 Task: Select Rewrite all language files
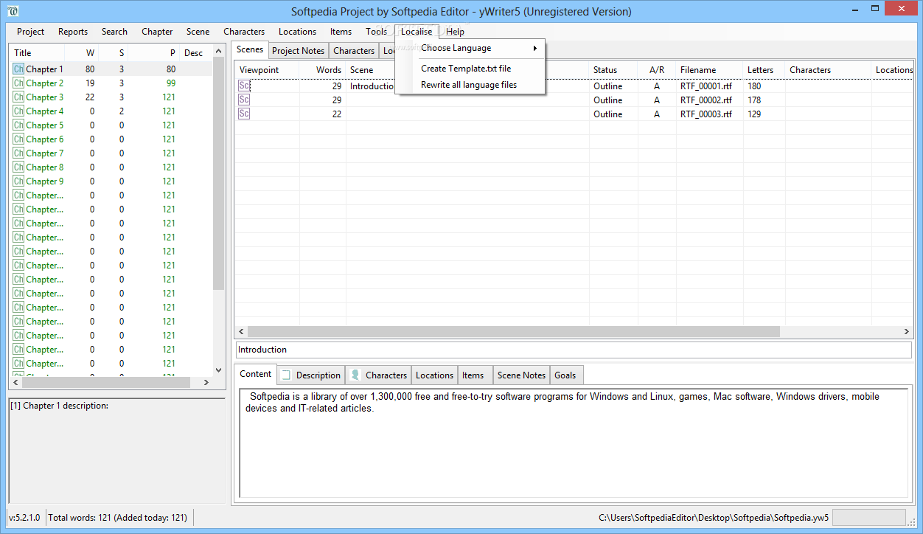tap(470, 85)
